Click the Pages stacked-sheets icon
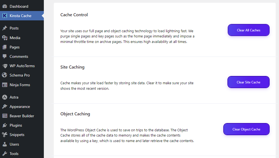Image resolution: width=279 pixels, height=158 pixels. pos(5,47)
